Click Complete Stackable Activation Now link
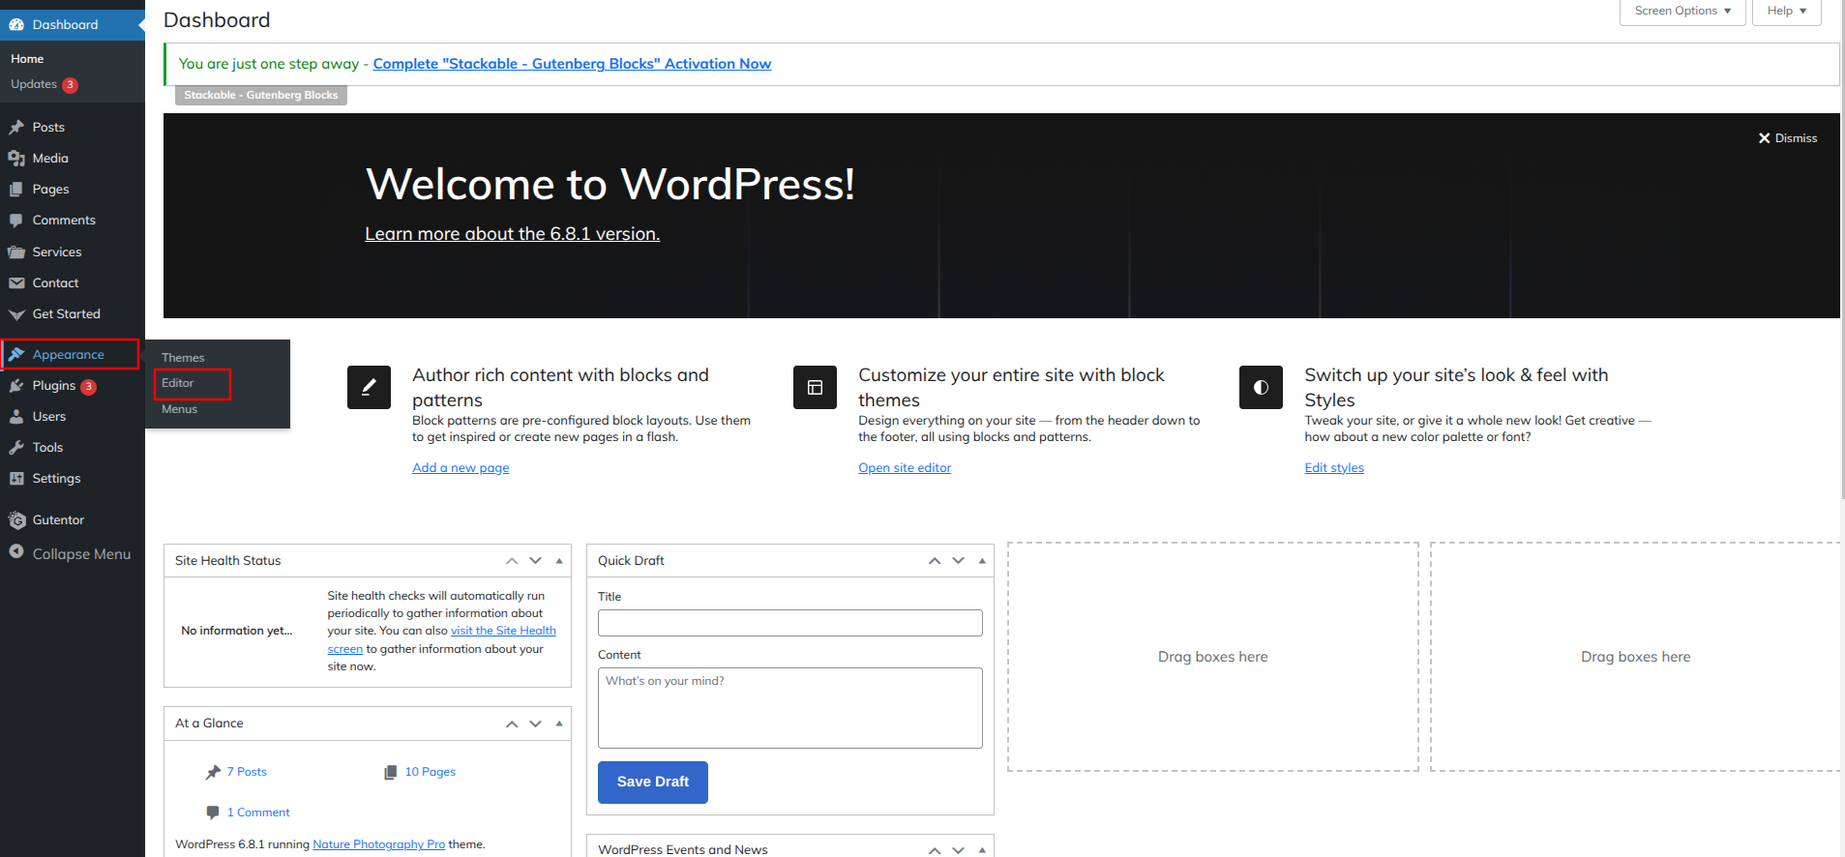Image resolution: width=1845 pixels, height=857 pixels. point(572,64)
